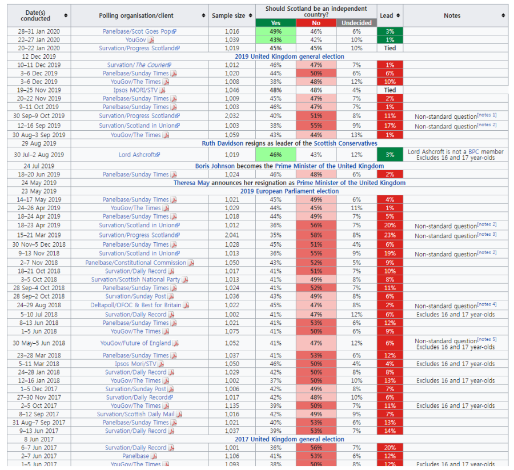
Task: Jump to footnote notes 4 reference
Action: click(x=487, y=304)
